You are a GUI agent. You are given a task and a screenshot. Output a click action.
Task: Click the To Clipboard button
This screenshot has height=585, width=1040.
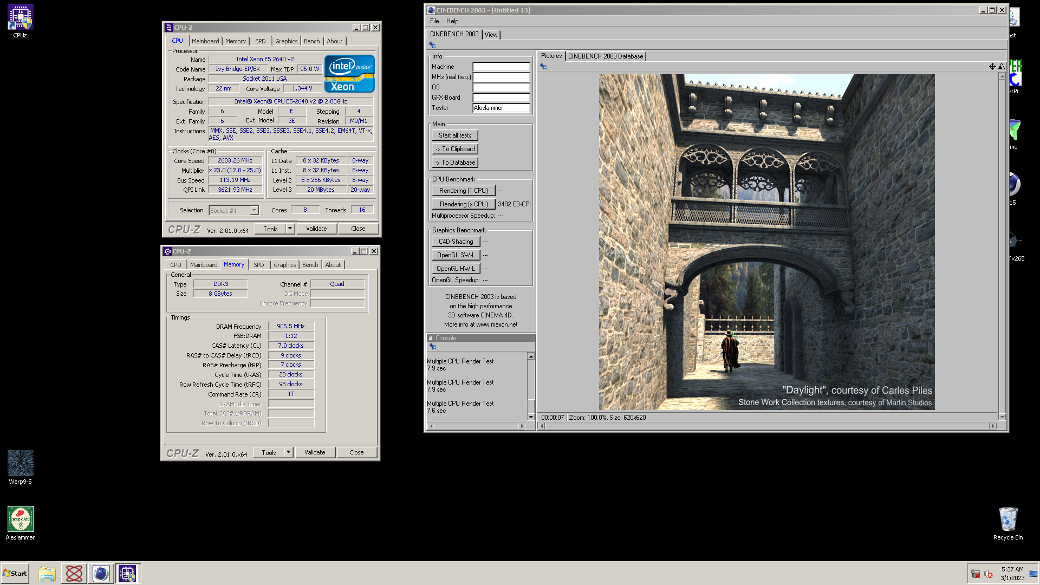pyautogui.click(x=455, y=149)
